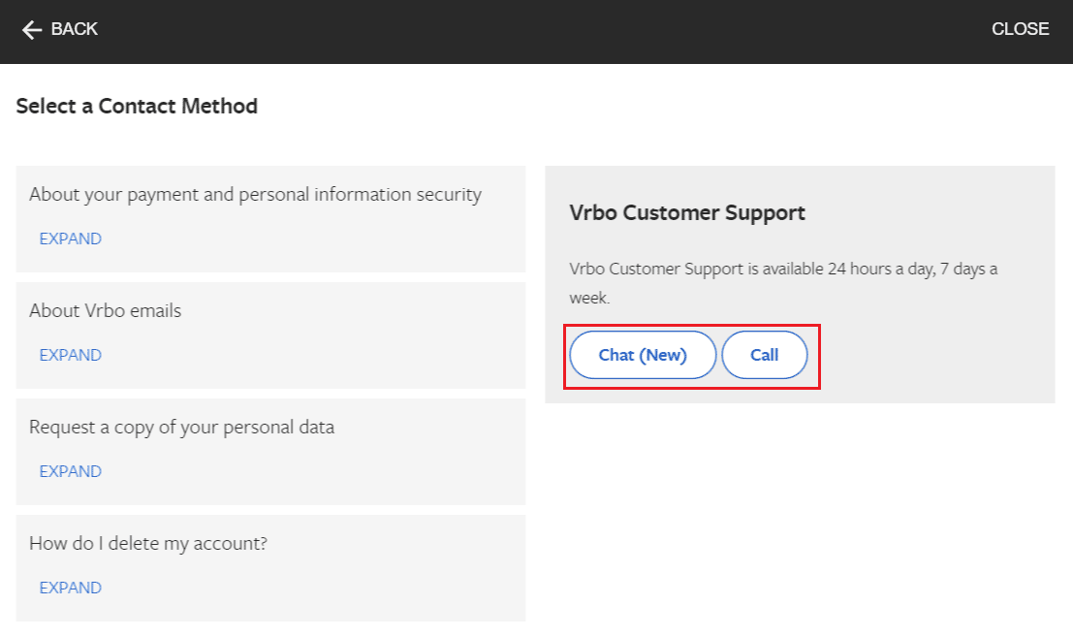Click the dark header bar's empty middle
Screen dimensions: 1073x637
[x=533, y=31]
